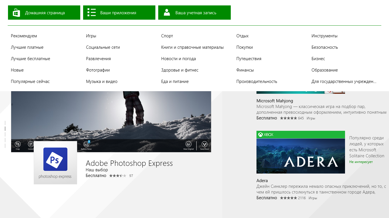Click the Save/Share icon in preview

tap(204, 145)
